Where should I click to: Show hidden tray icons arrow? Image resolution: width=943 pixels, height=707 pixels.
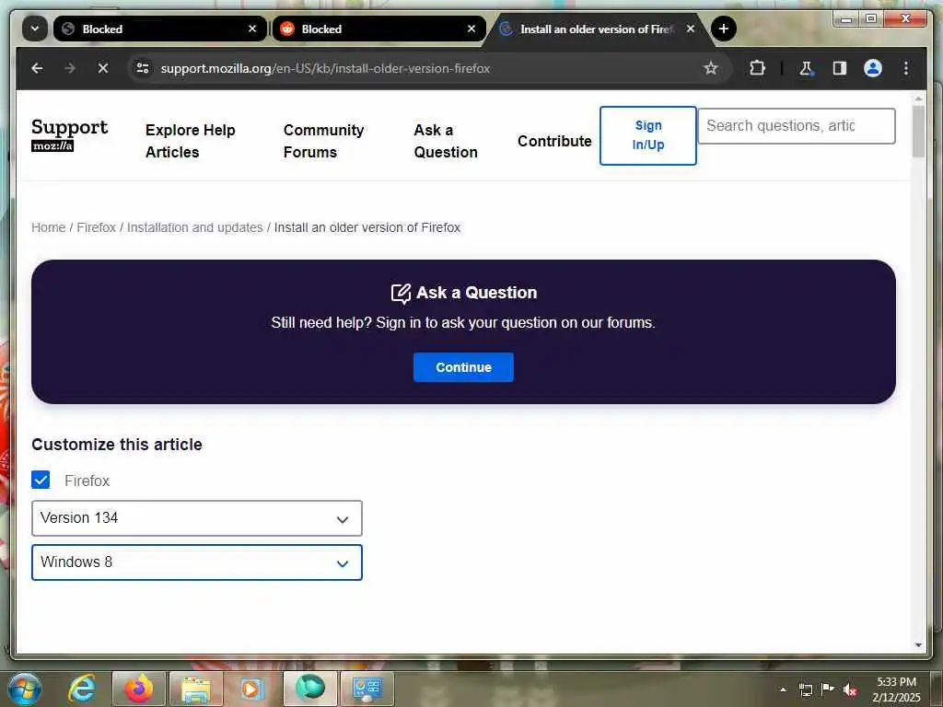(x=783, y=690)
